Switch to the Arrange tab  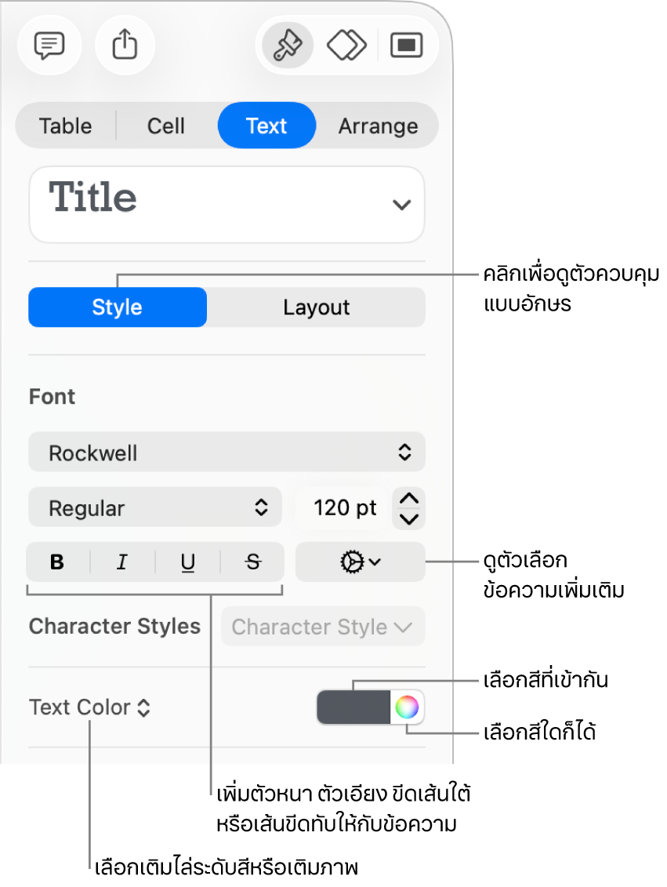(x=378, y=125)
